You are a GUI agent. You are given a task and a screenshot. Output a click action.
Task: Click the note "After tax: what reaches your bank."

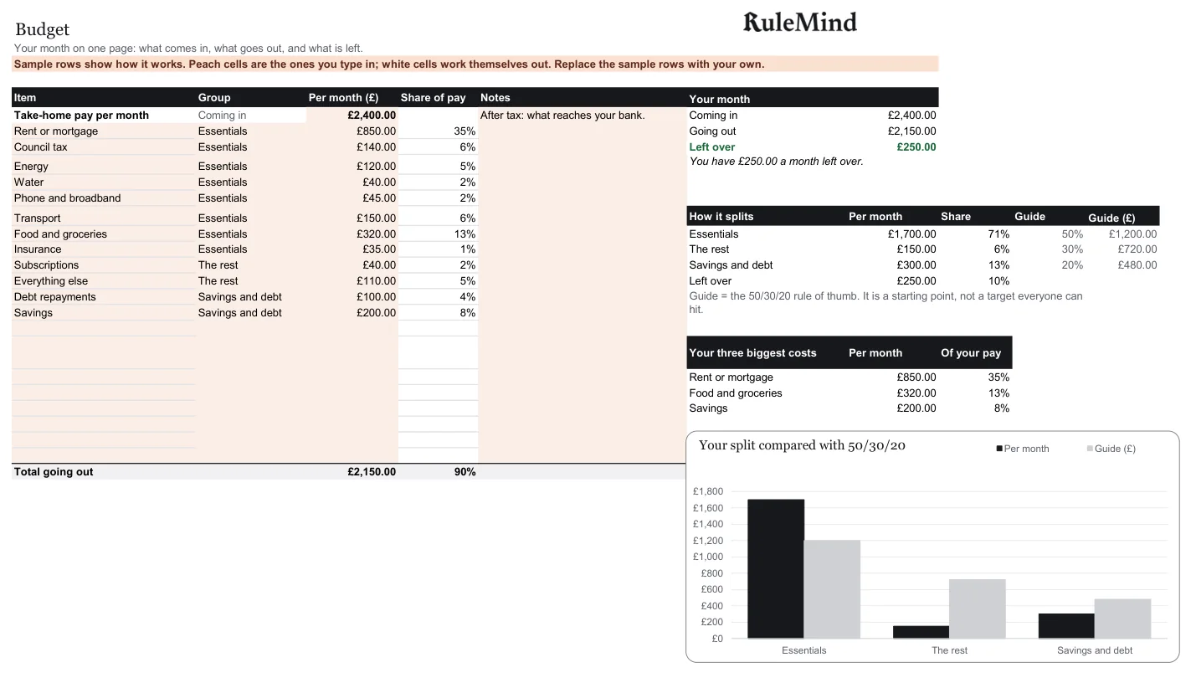pyautogui.click(x=562, y=116)
